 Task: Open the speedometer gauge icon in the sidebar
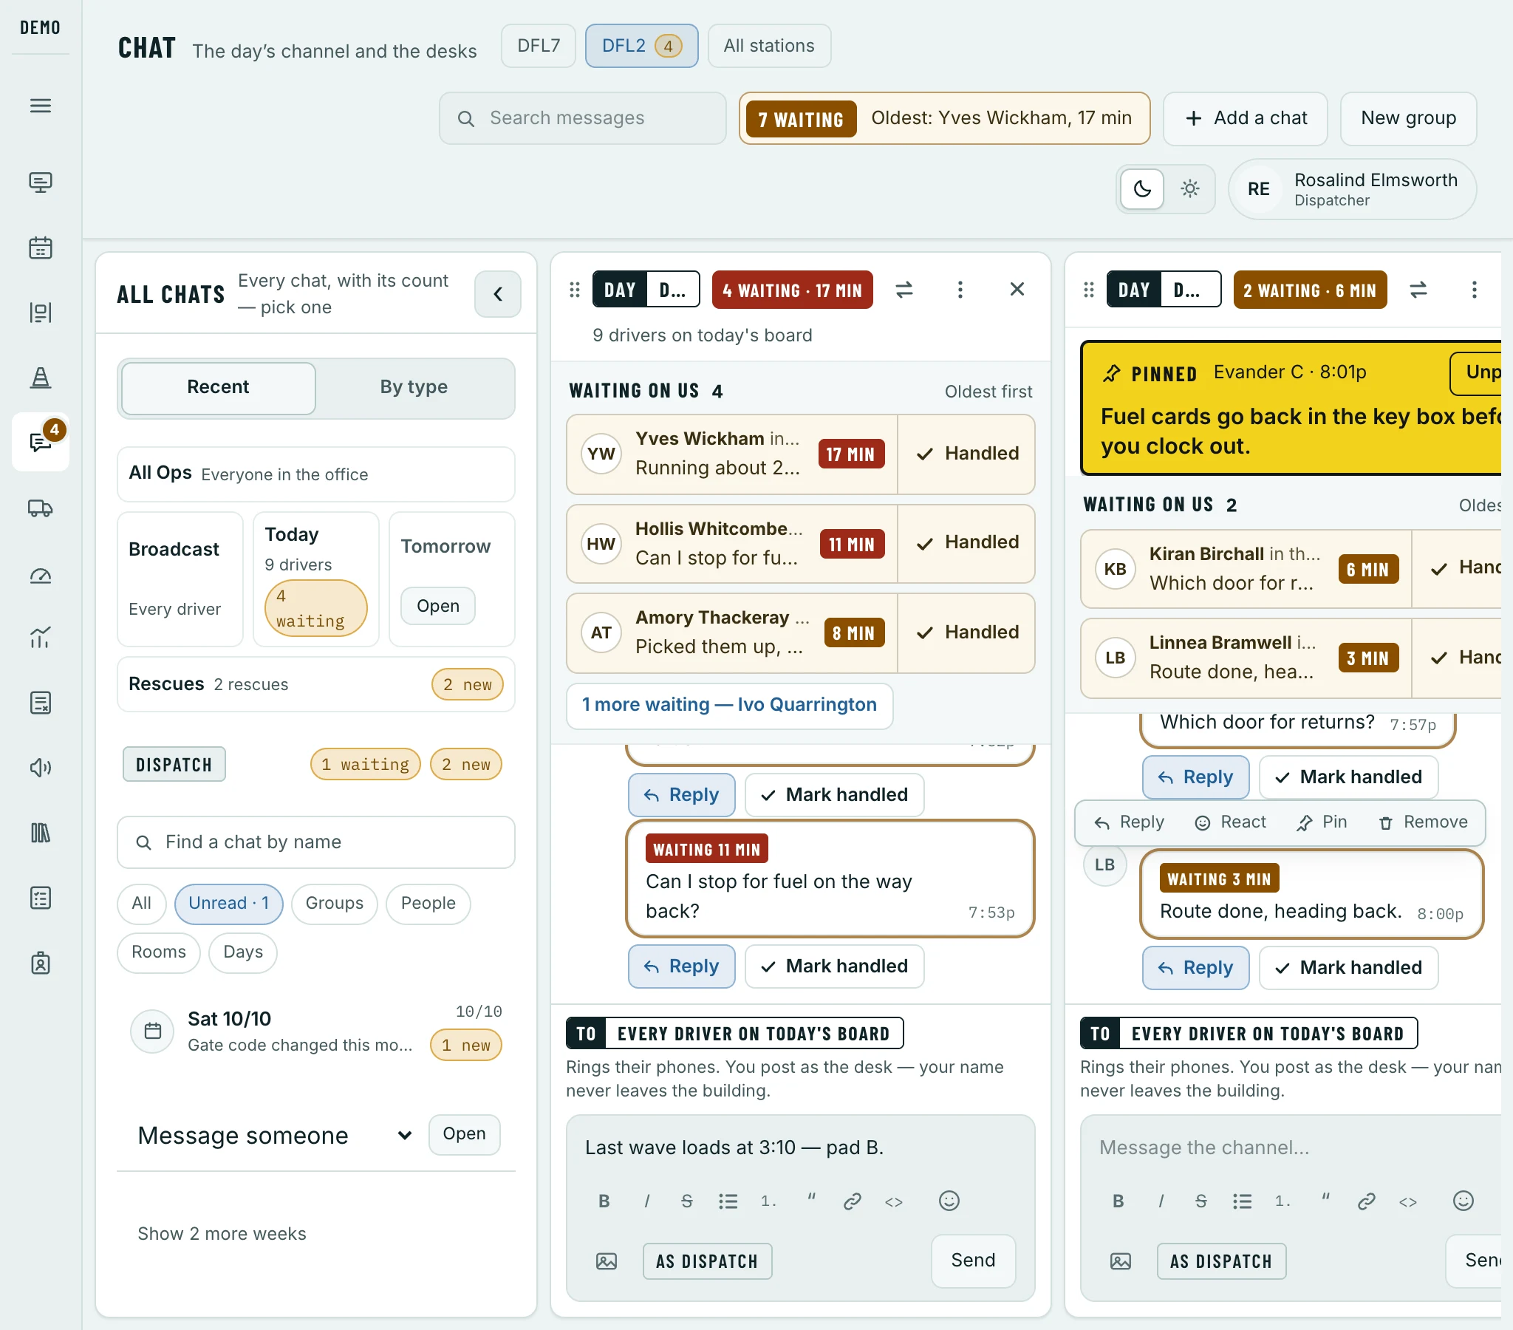point(41,576)
